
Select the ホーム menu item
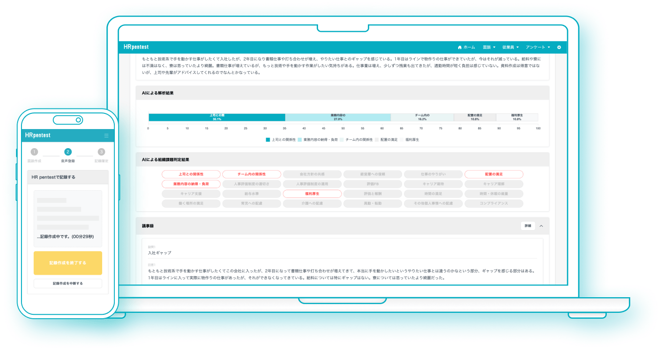(469, 47)
